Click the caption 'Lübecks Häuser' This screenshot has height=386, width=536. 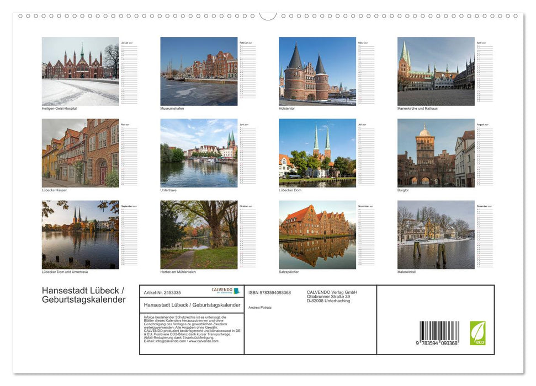click(x=54, y=190)
